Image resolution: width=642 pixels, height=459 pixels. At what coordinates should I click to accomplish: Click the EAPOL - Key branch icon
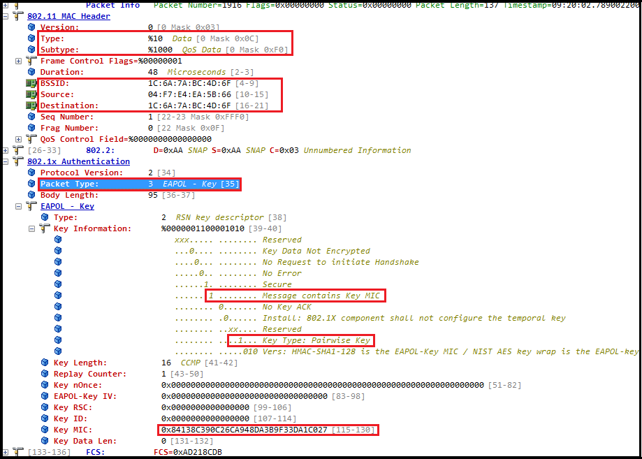click(x=31, y=206)
